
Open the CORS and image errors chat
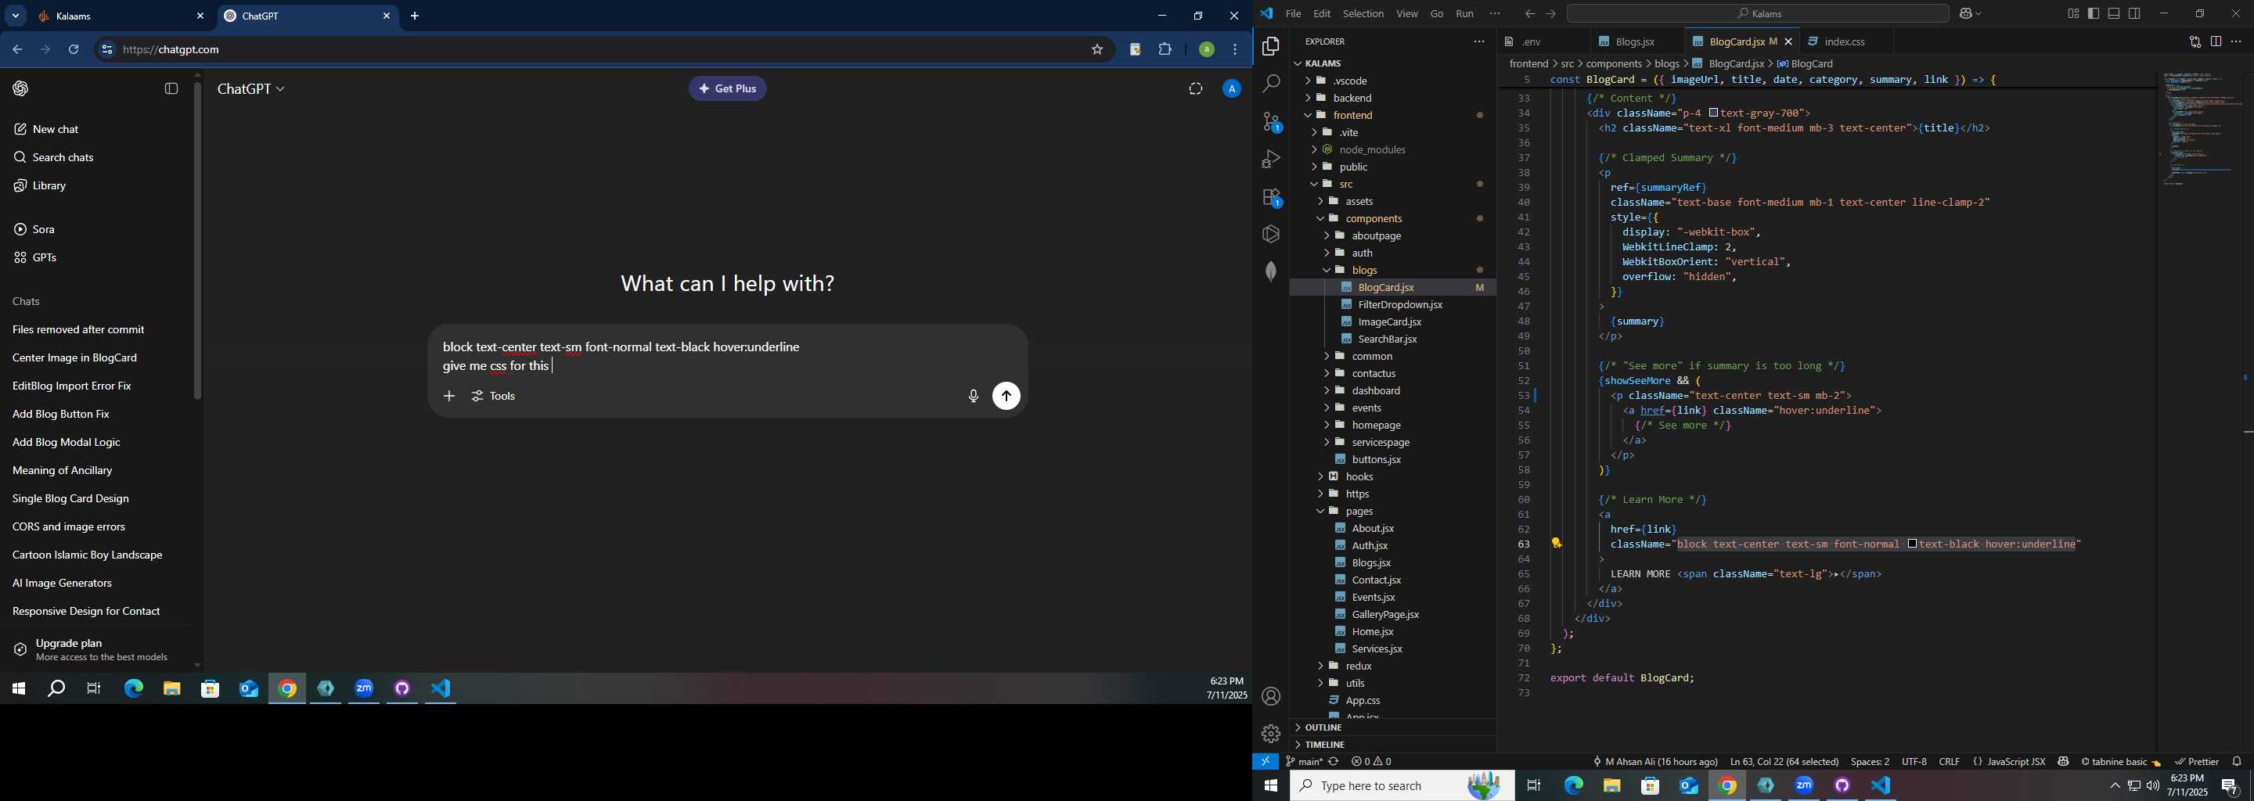68,527
